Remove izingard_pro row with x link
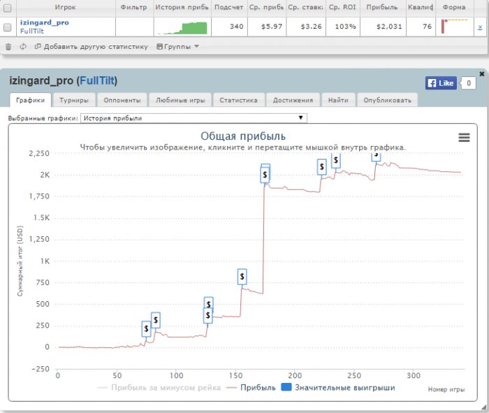489x413 pixels. 480,27
